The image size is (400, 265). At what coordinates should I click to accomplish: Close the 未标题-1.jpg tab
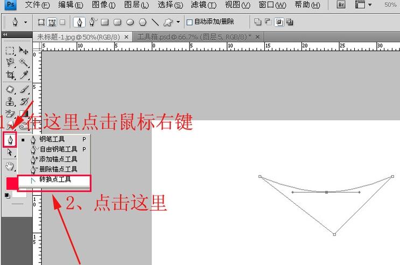tap(127, 37)
